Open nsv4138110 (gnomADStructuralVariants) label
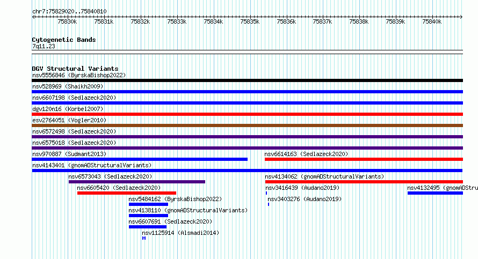The image size is (478, 259). (x=188, y=210)
